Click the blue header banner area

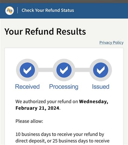pyautogui.click(x=64, y=11)
